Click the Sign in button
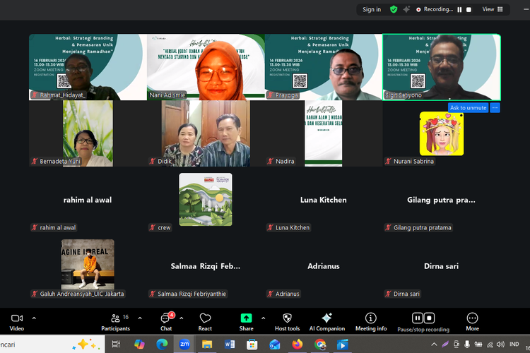The width and height of the screenshot is (530, 353). point(372,9)
